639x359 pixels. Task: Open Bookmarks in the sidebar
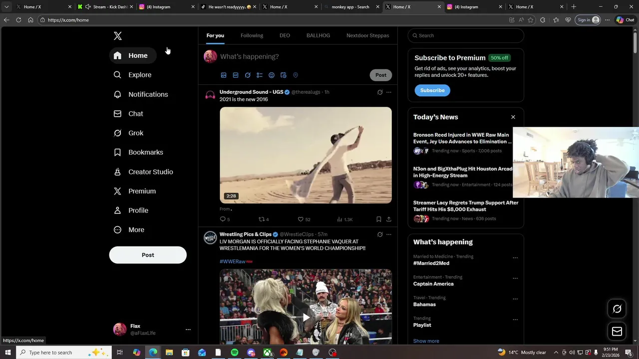point(139,152)
